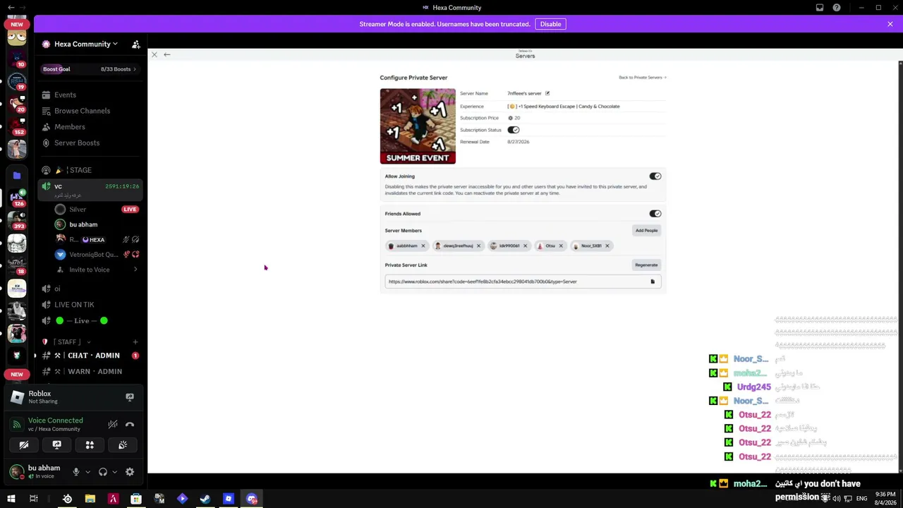Open the CHAT · ADMIN channel
This screenshot has width=903, height=508.
[x=90, y=356]
